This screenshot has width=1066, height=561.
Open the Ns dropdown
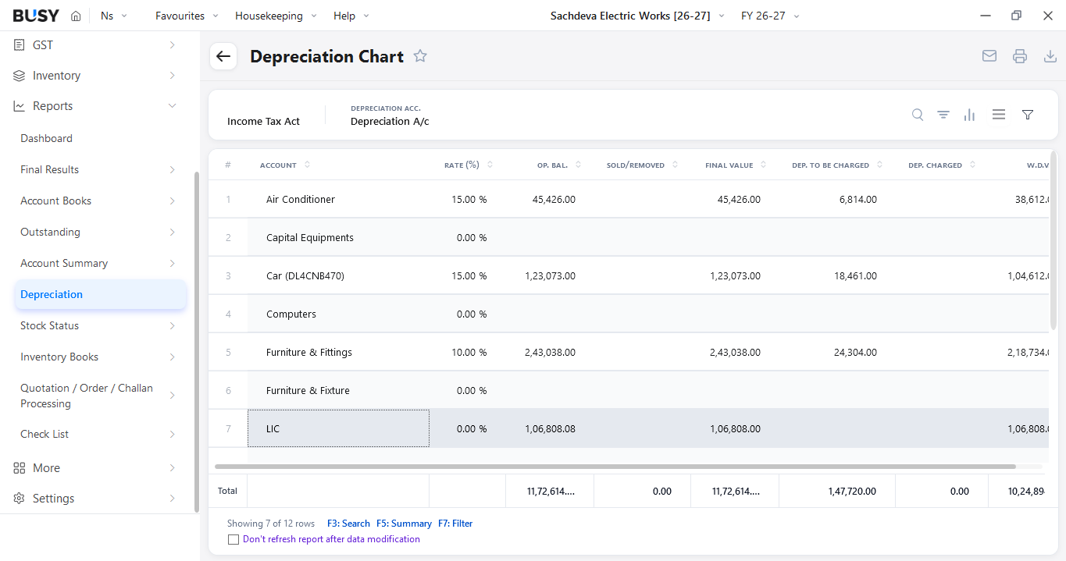114,16
